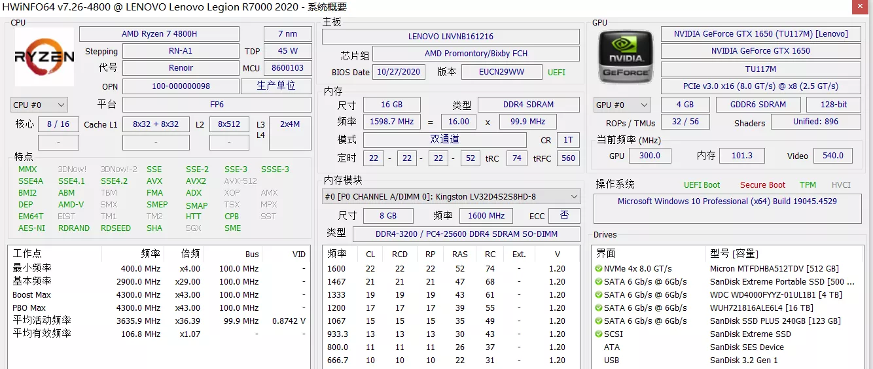Click the red Secure Boot label
The width and height of the screenshot is (873, 369).
point(763,185)
